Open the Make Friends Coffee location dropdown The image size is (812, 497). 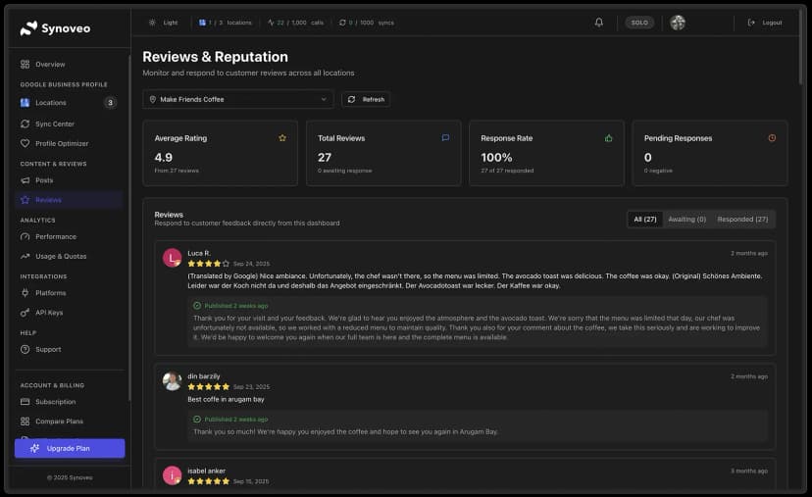point(238,99)
